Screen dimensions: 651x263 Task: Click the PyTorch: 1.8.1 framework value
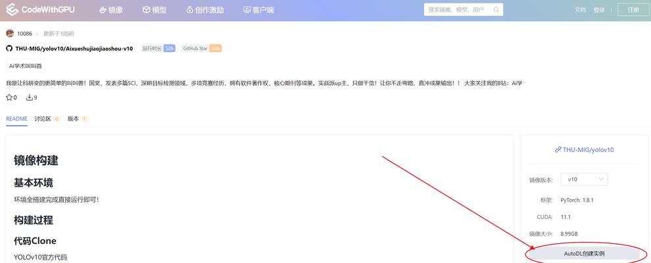(x=577, y=200)
